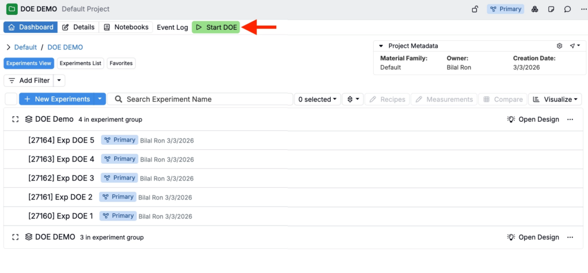Screen dimensions: 588x273
Task: Click Primary badge on Exp DOE 4
Action: pyautogui.click(x=119, y=159)
